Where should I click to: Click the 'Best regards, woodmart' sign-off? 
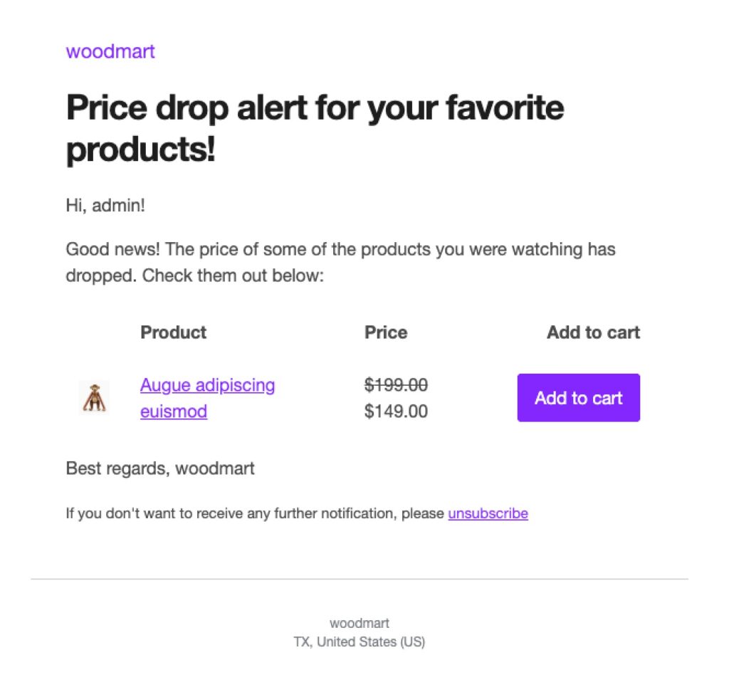[x=160, y=468]
